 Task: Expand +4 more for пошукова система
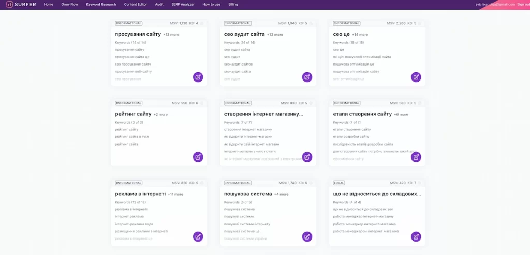281,194
